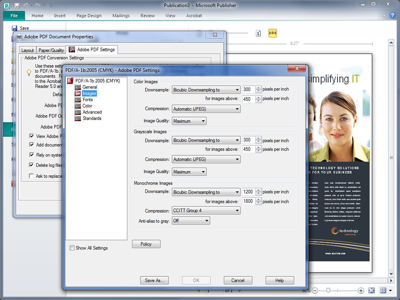This screenshot has width=400, height=300.
Task: Click the multiple pages grid view icon
Action: tap(383, 291)
